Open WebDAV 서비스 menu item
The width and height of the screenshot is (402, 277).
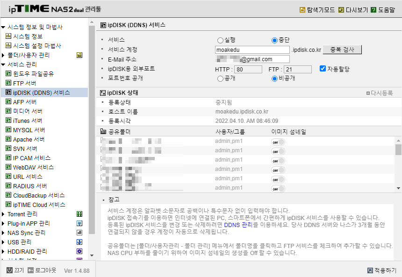click(33, 167)
